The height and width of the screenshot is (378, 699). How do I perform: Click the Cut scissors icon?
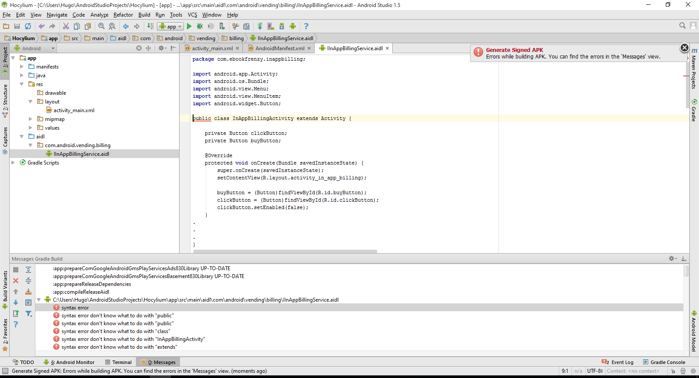pos(66,26)
